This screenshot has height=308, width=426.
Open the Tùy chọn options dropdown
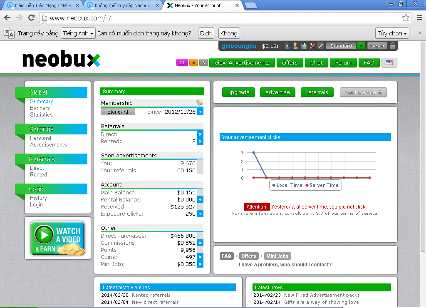click(x=392, y=33)
